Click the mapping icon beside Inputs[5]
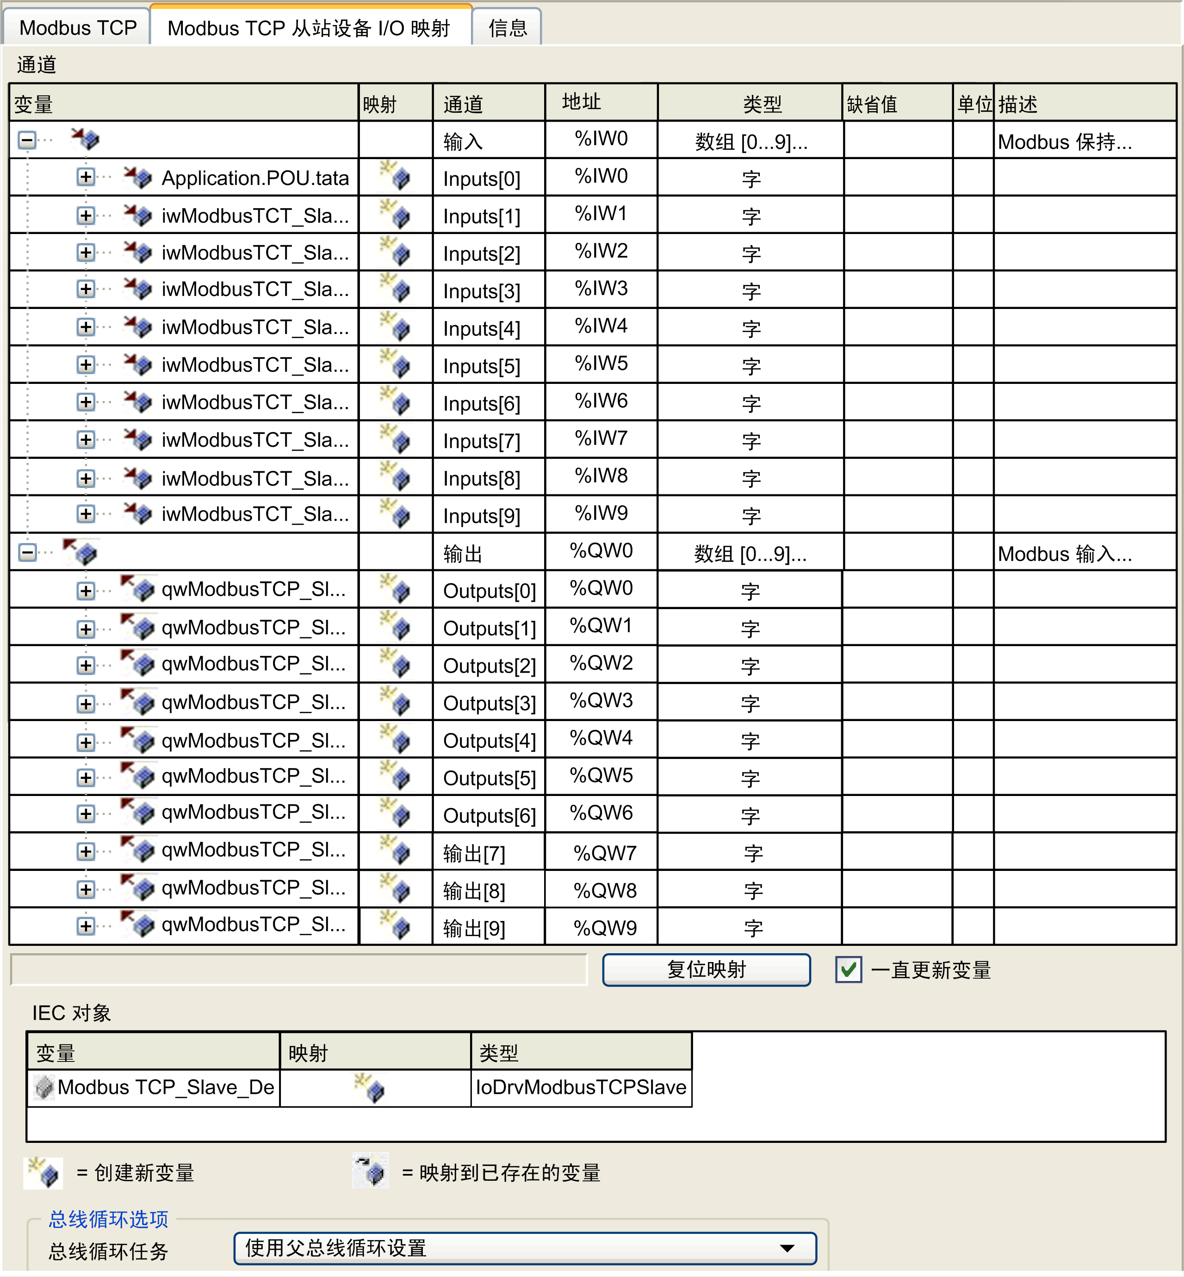This screenshot has width=1184, height=1277. pos(396,364)
